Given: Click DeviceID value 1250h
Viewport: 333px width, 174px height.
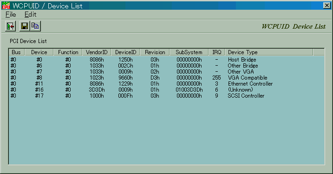Looking at the screenshot, I should (125, 60).
